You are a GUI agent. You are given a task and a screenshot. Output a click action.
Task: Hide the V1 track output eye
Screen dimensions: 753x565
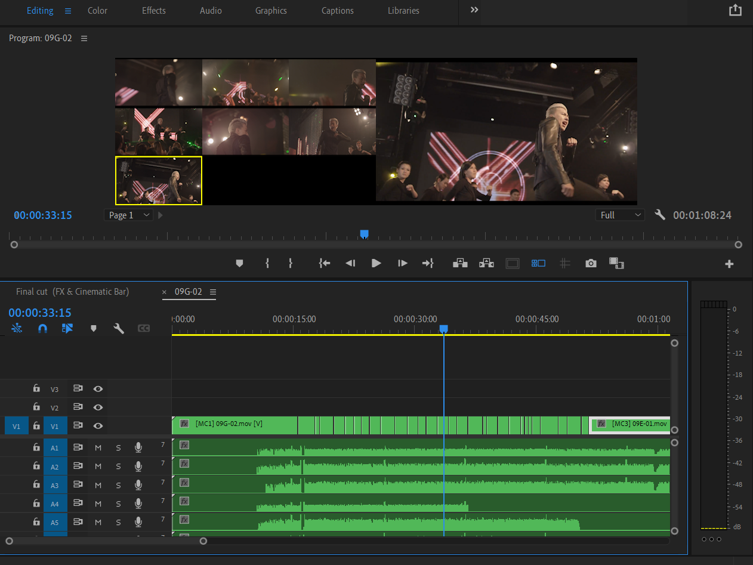98,426
